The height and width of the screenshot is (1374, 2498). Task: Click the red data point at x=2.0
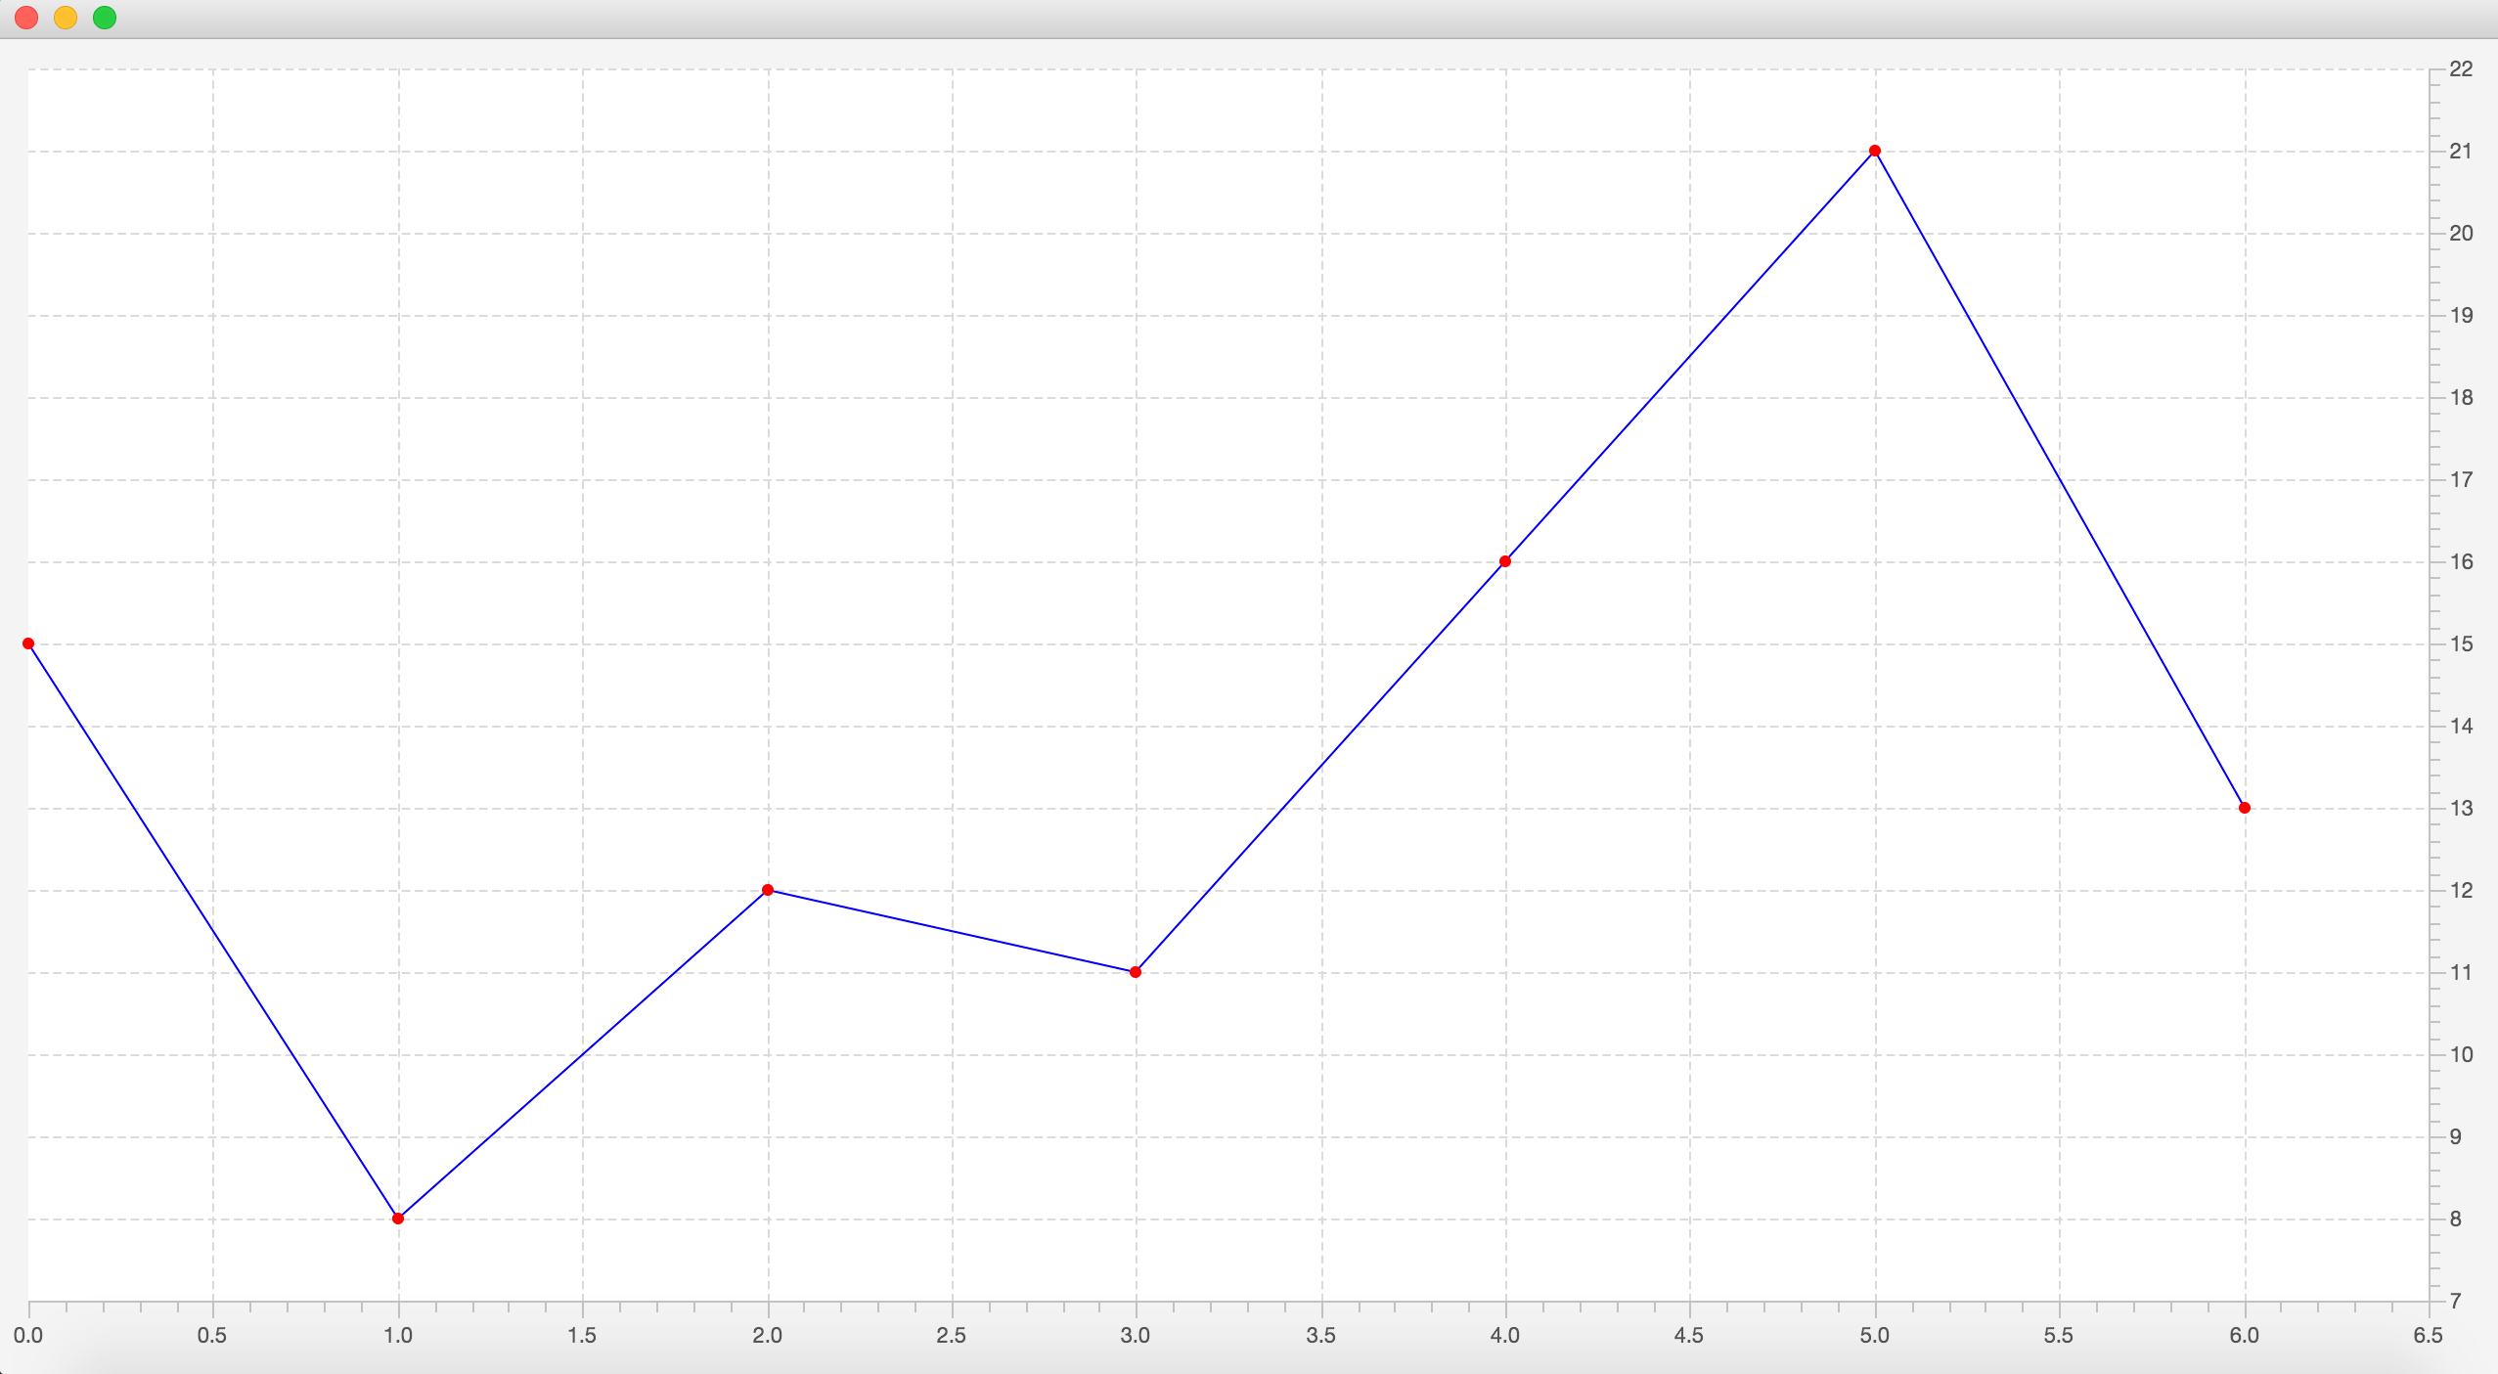coord(768,890)
